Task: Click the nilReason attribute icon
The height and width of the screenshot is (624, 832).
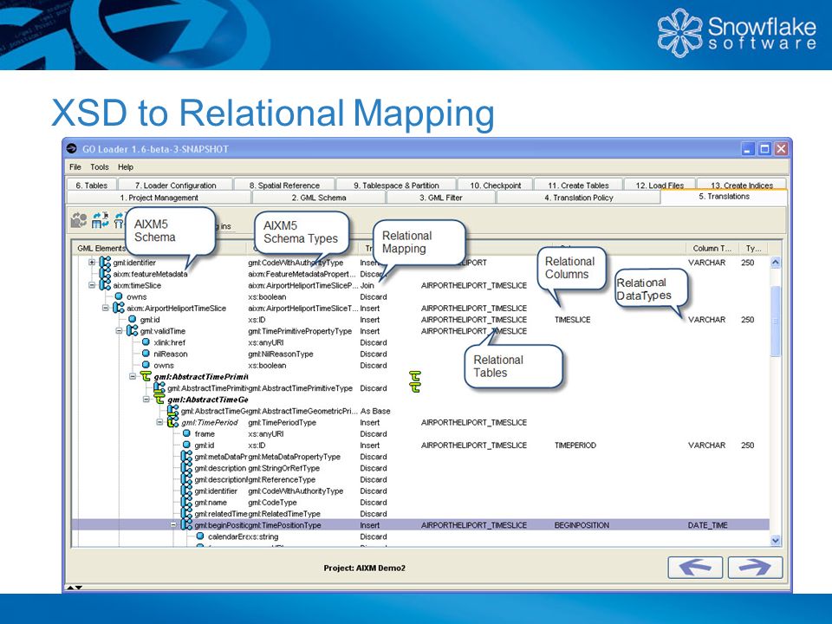Action: point(146,354)
